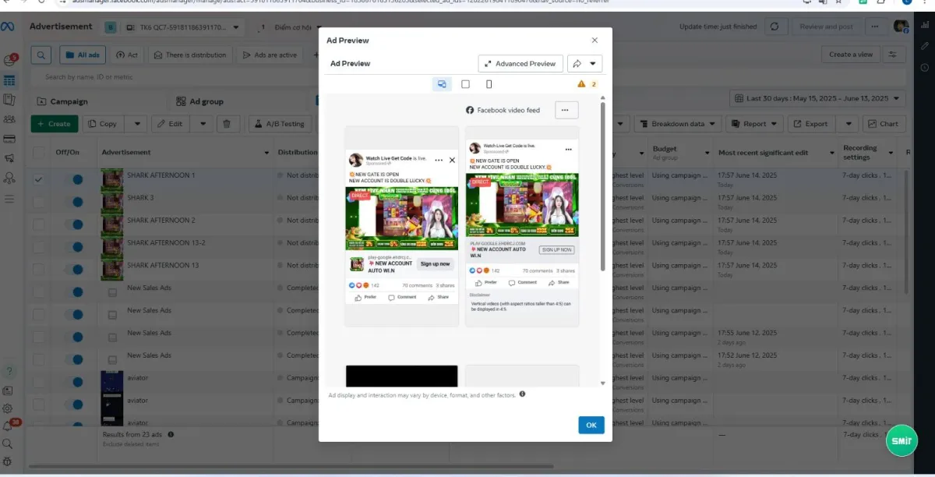
Task: Toggle SHARK AFTERNOON 13 on/off switch
Action: [73, 269]
